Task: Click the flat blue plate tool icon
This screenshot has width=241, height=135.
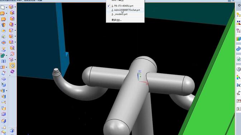Action: [x=3, y=79]
